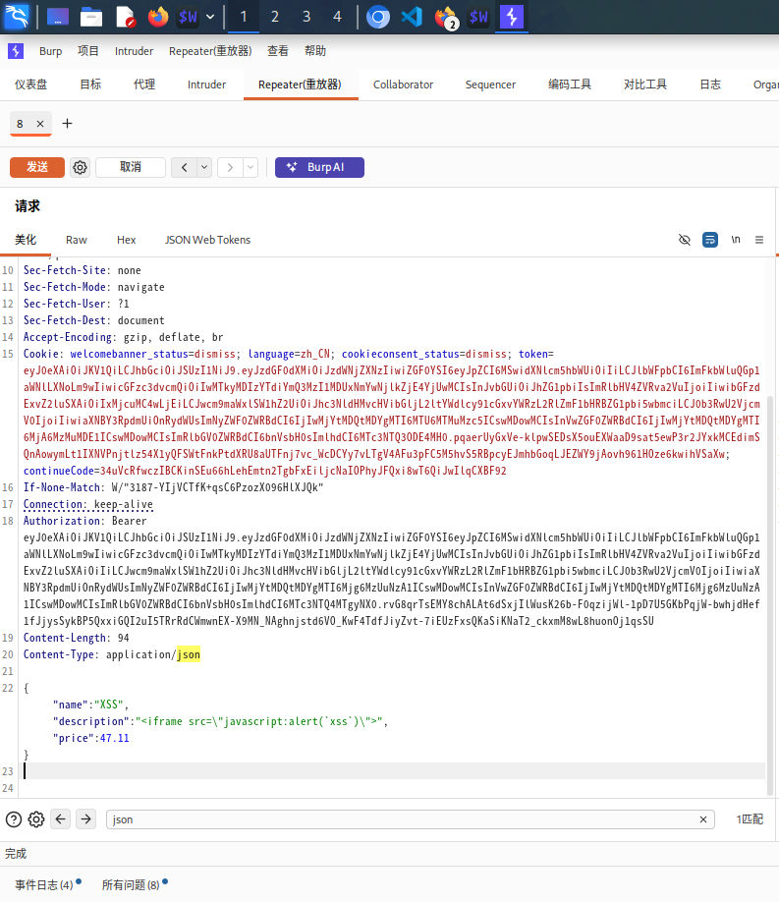The image size is (779, 902).
Task: Click the request editor vertical scrollbar
Action: [770, 595]
